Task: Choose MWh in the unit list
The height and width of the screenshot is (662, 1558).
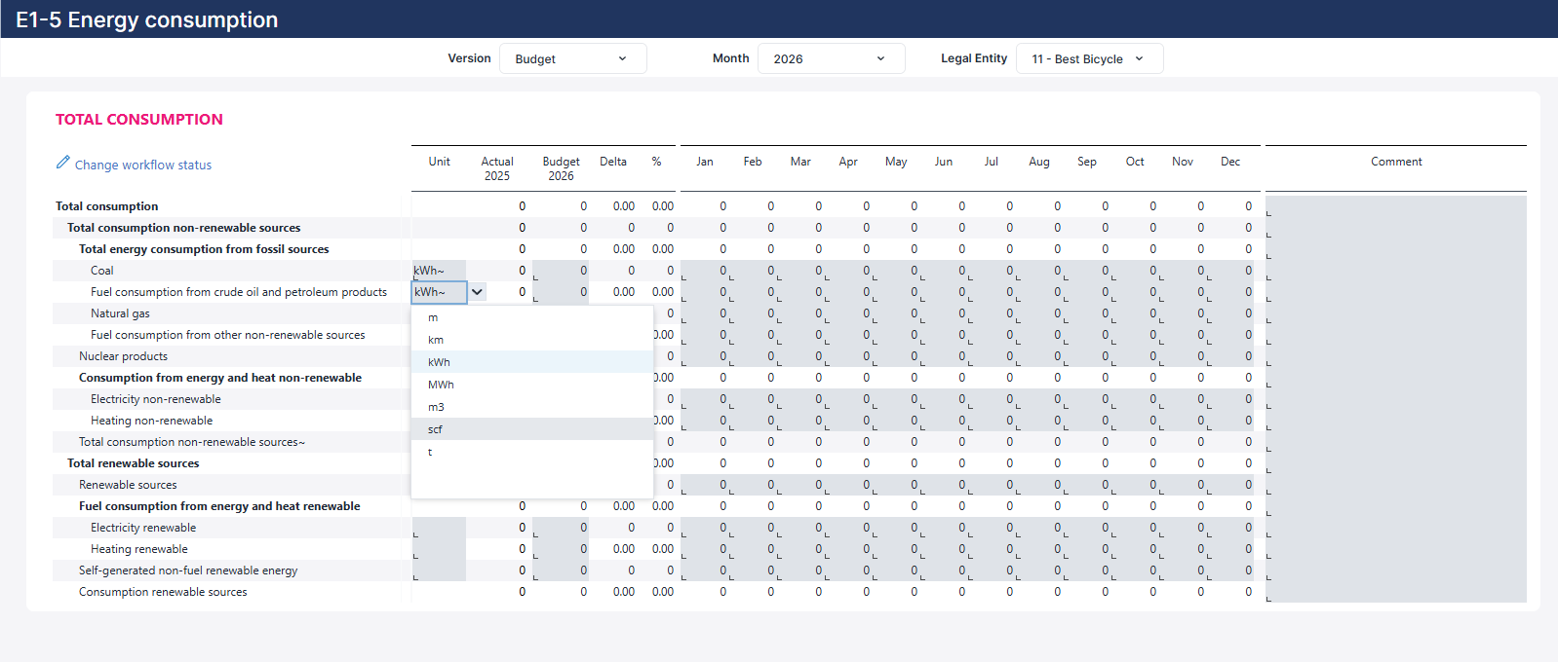Action: pos(532,385)
